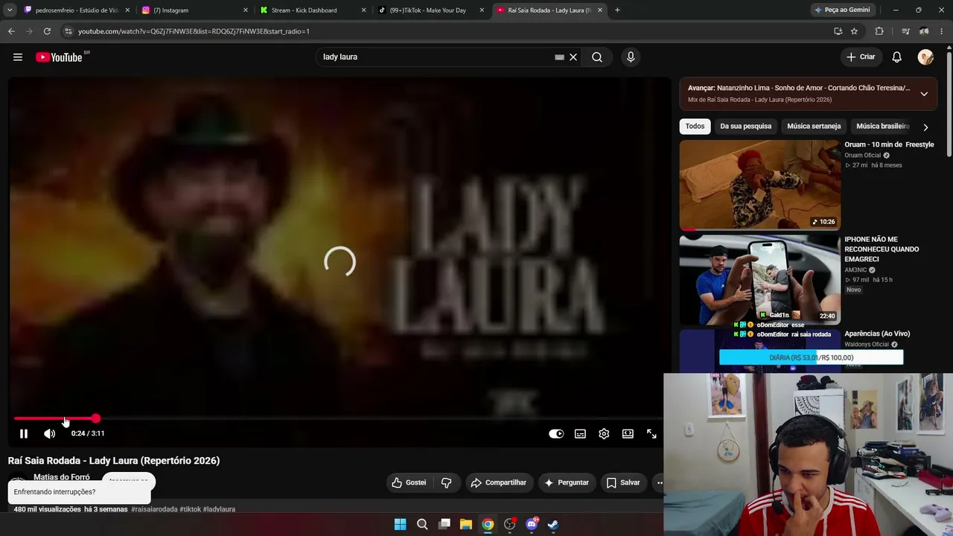
Task: Open the #raisaiarodada hashtag
Action: click(154, 509)
